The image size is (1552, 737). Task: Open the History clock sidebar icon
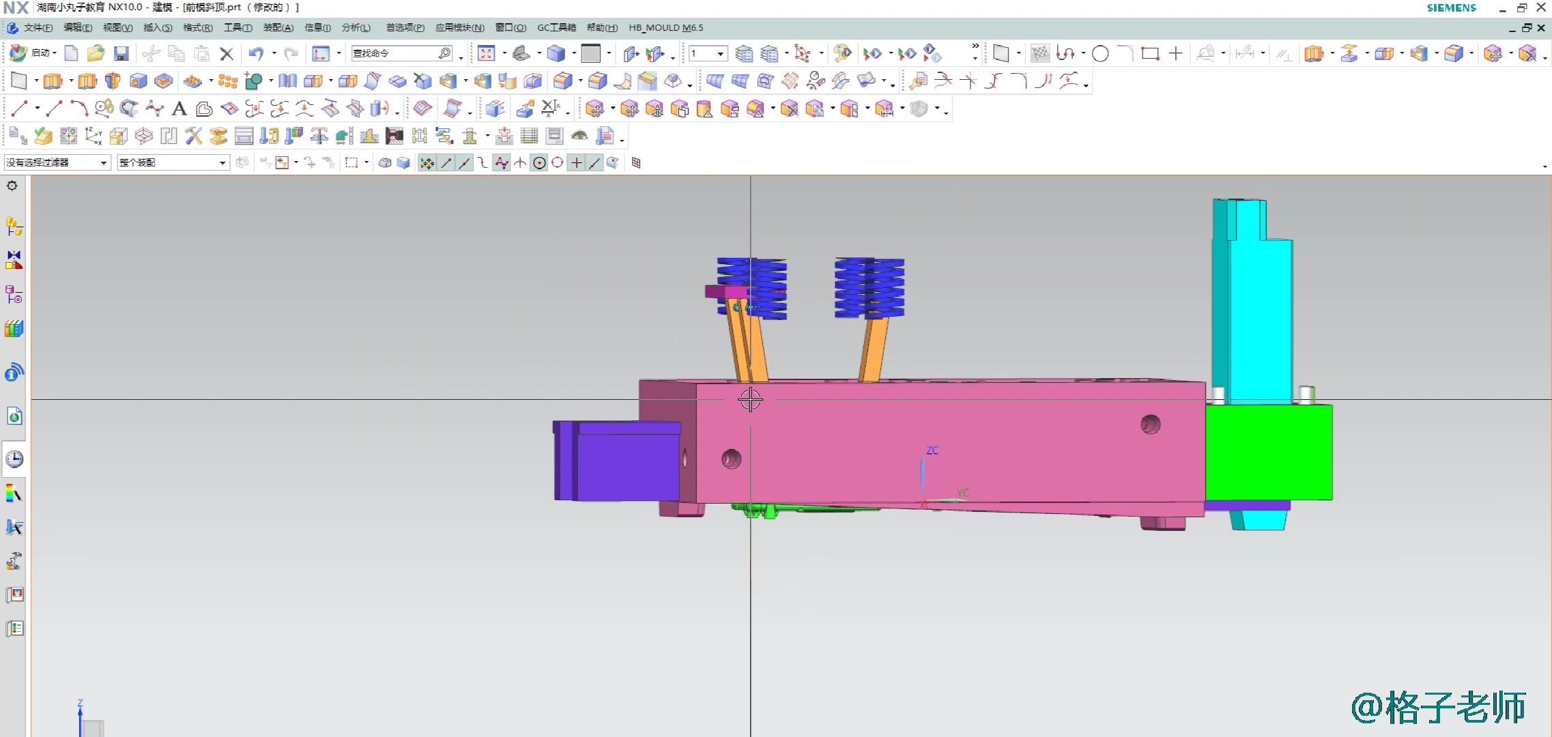pyautogui.click(x=14, y=459)
